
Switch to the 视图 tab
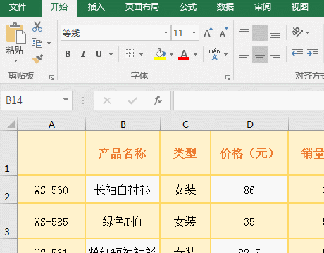coord(300,7)
